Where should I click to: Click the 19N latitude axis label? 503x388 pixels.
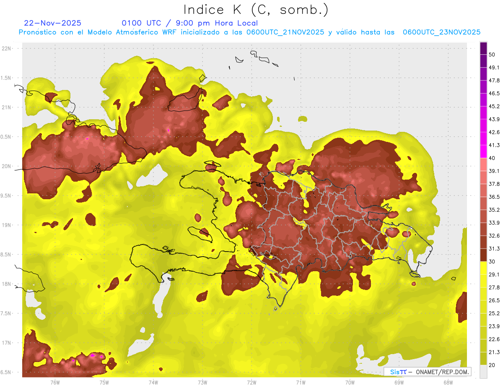(7, 225)
